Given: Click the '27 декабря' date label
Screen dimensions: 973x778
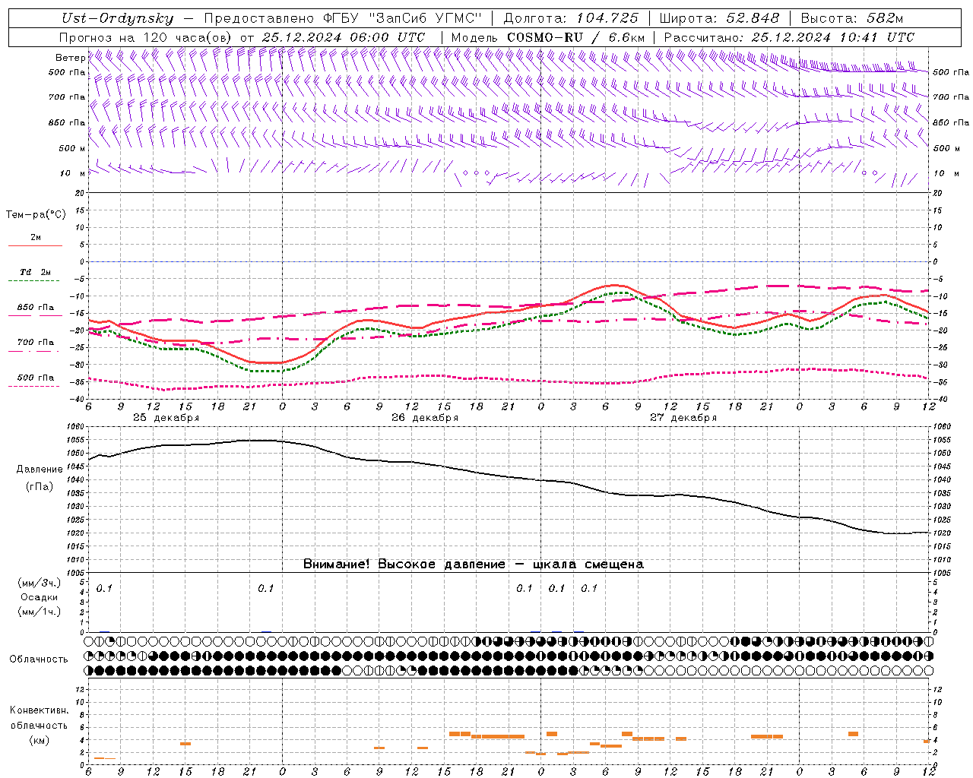Looking at the screenshot, I should click(683, 418).
